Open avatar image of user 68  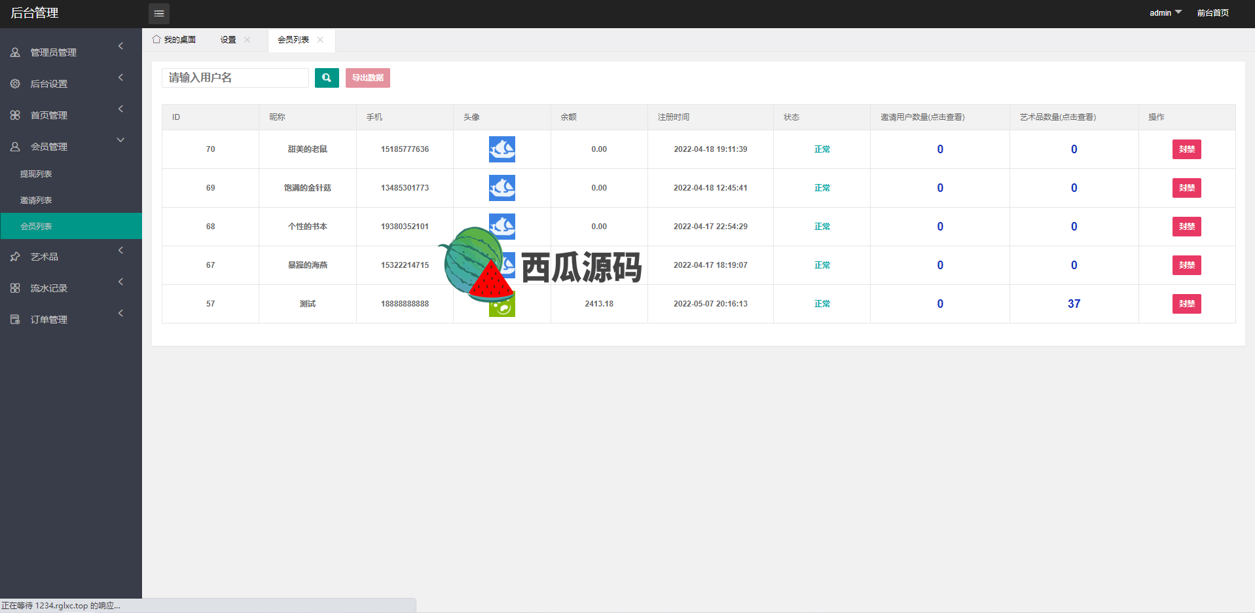502,226
